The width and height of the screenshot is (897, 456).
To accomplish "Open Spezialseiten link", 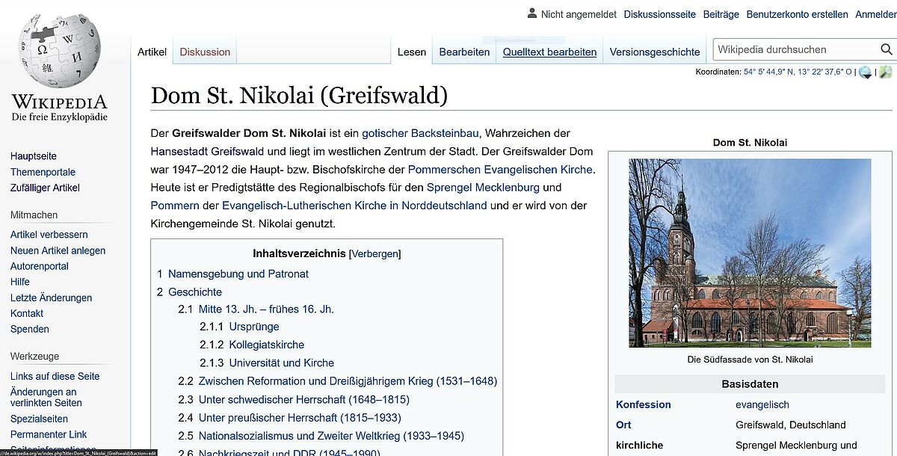I will tap(40, 419).
